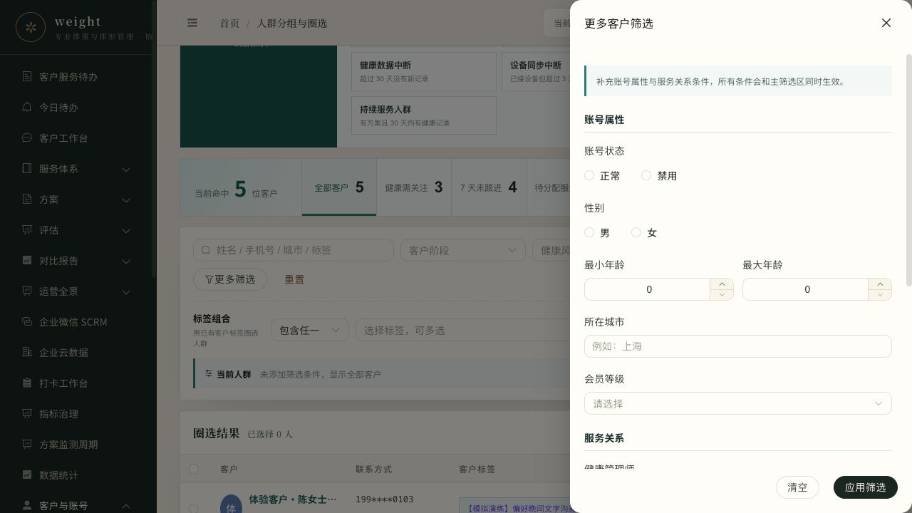Click the 客户工作台 chat icon

[27, 138]
